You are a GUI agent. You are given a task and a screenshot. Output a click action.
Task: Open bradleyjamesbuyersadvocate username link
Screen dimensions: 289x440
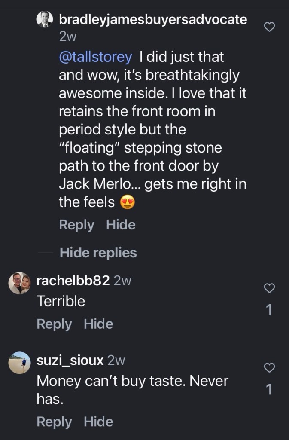pos(152,19)
